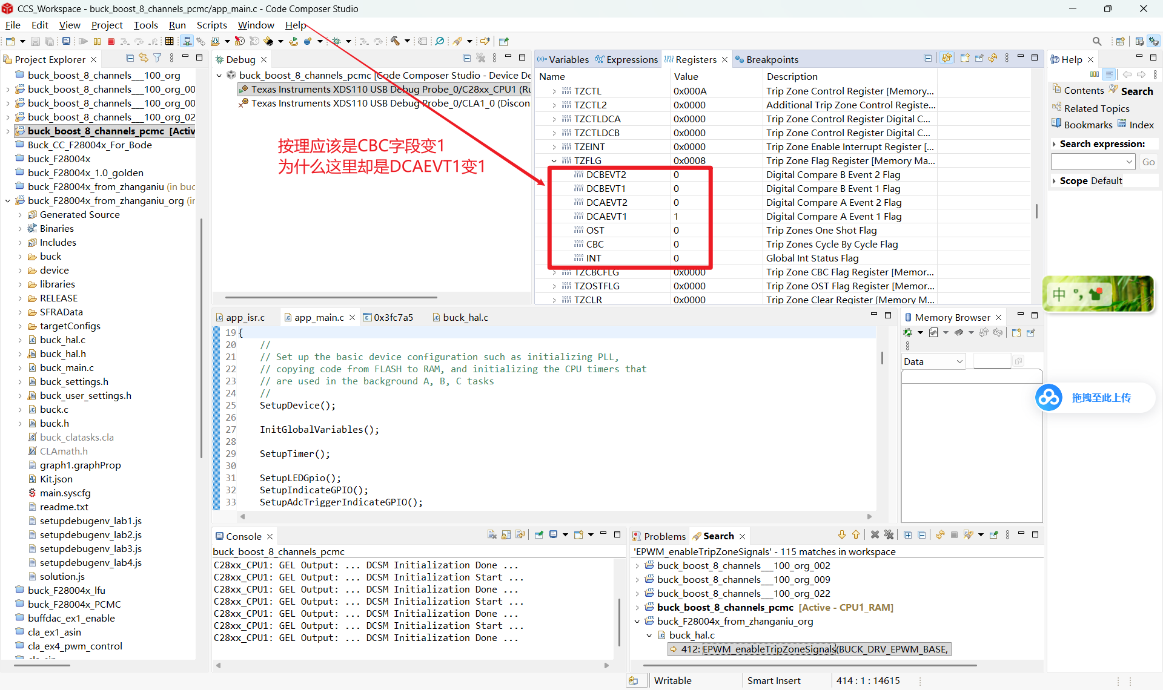Screen dimensions: 1163x690
Task: Click Expand All icon in Search view
Action: click(x=907, y=534)
